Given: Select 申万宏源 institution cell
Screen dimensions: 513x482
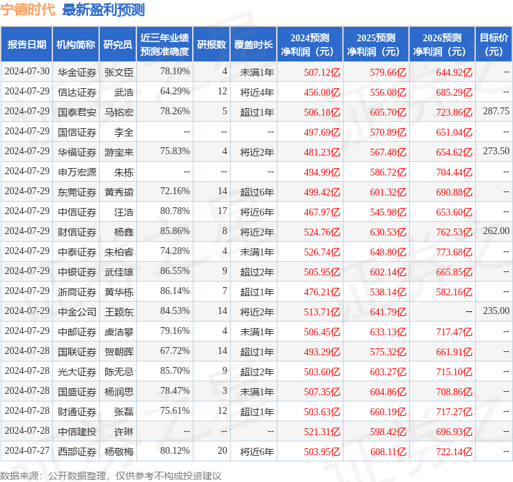Looking at the screenshot, I should coord(77,172).
